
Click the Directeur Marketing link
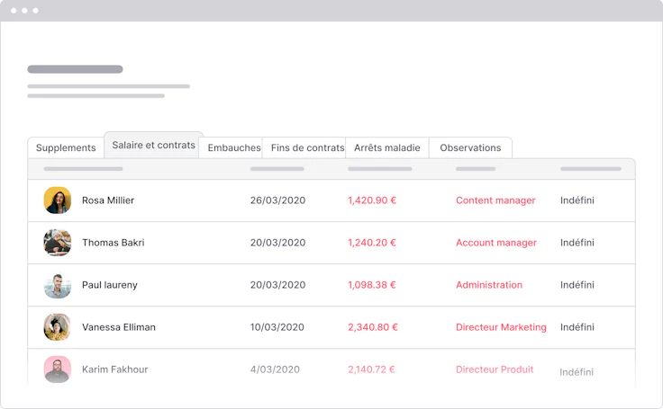(501, 327)
